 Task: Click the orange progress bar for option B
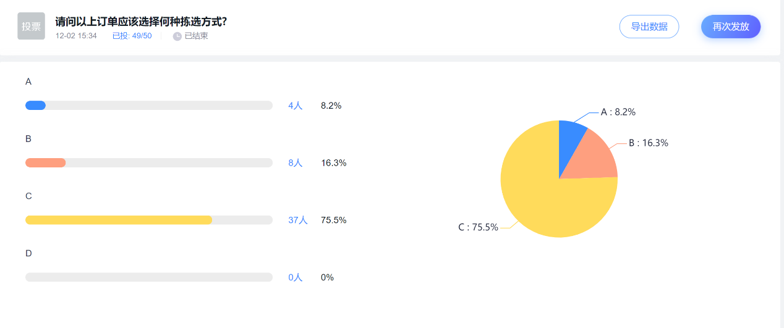pos(46,163)
